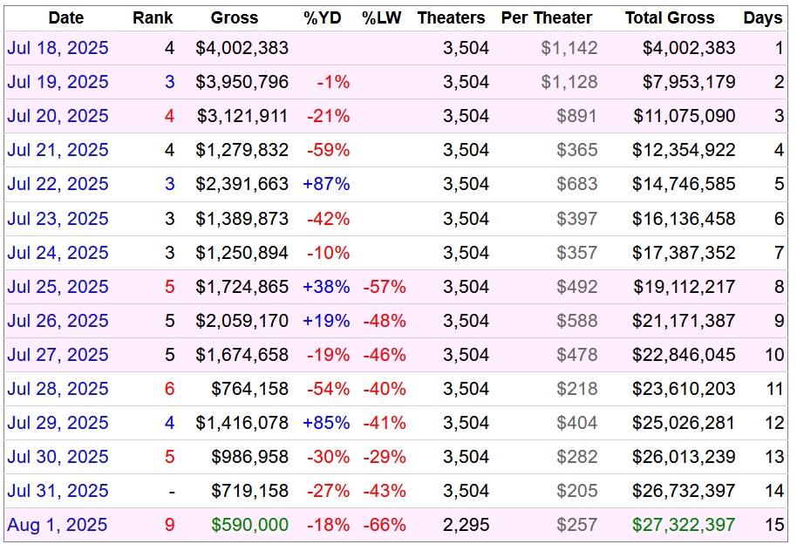Screen dimensions: 797x551
Task: Click the $891 per theater value
Action: (577, 117)
